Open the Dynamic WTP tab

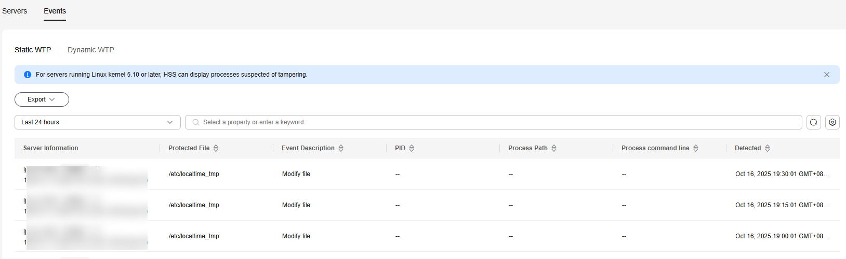point(90,50)
